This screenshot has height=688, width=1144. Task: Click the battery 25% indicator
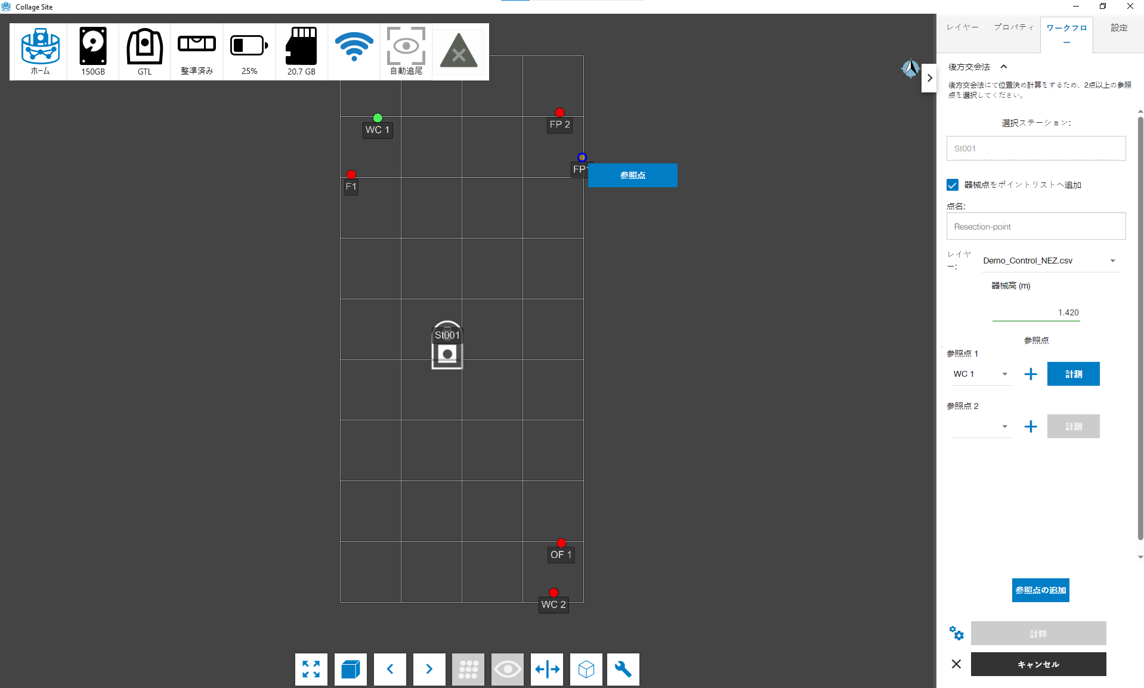point(249,51)
